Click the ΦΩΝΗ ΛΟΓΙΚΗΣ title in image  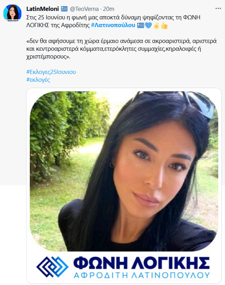141,263
